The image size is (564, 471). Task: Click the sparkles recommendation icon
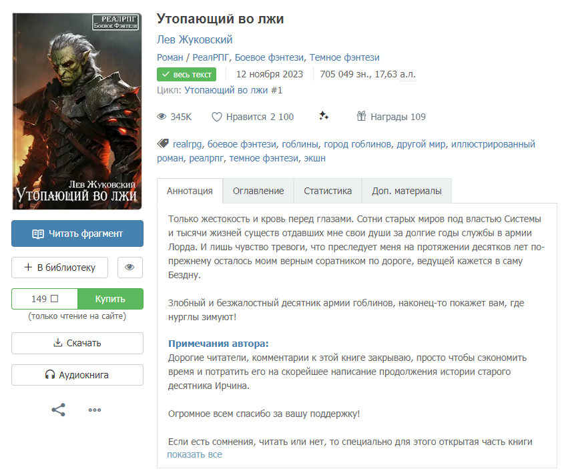coord(324,116)
